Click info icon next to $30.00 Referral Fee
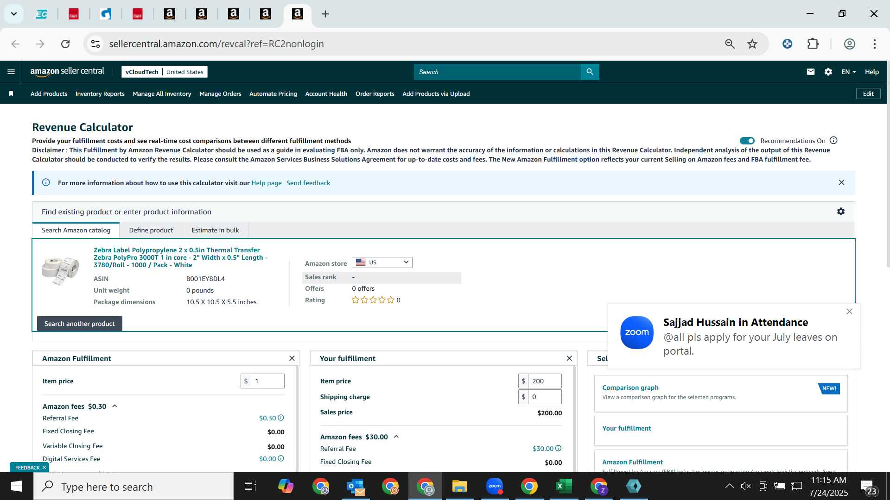890x500 pixels. [x=558, y=448]
